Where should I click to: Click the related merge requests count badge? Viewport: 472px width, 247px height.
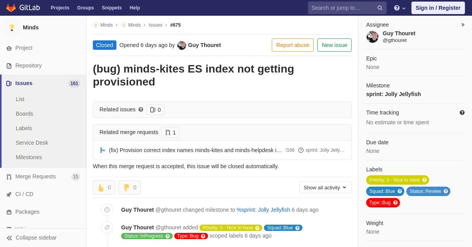170,133
